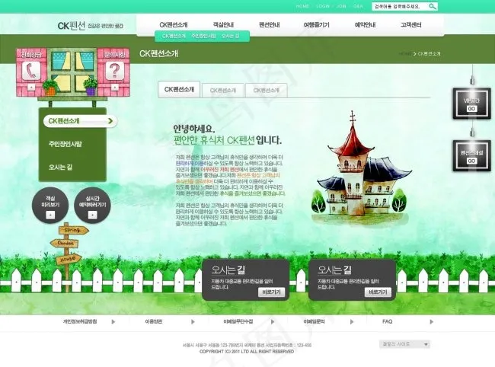Screen dimensions: 495x367
Task: Click CK펜션소개 in breadcrumb
Action: click(x=429, y=54)
